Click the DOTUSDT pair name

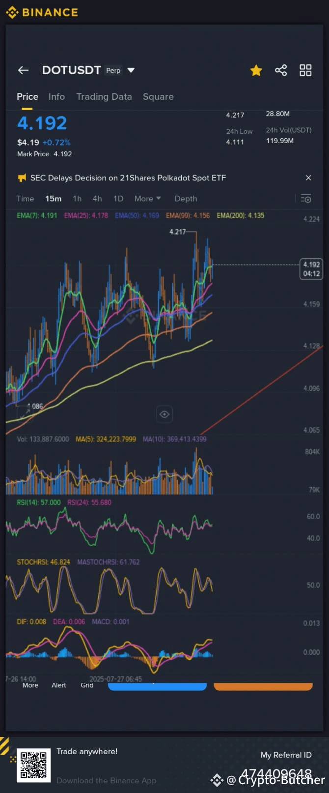71,70
